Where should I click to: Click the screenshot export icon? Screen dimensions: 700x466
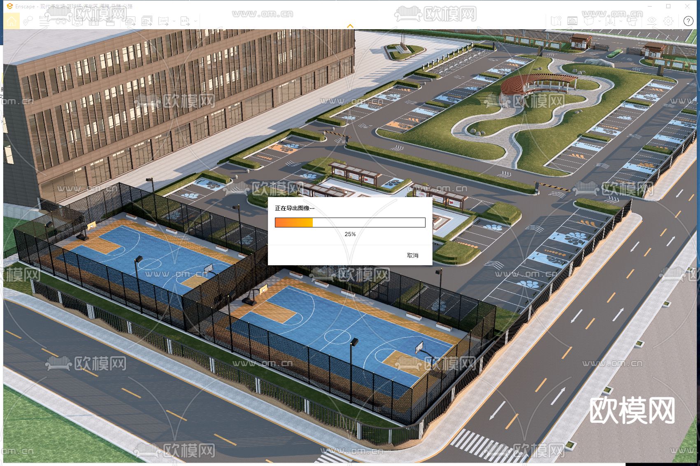pos(131,21)
